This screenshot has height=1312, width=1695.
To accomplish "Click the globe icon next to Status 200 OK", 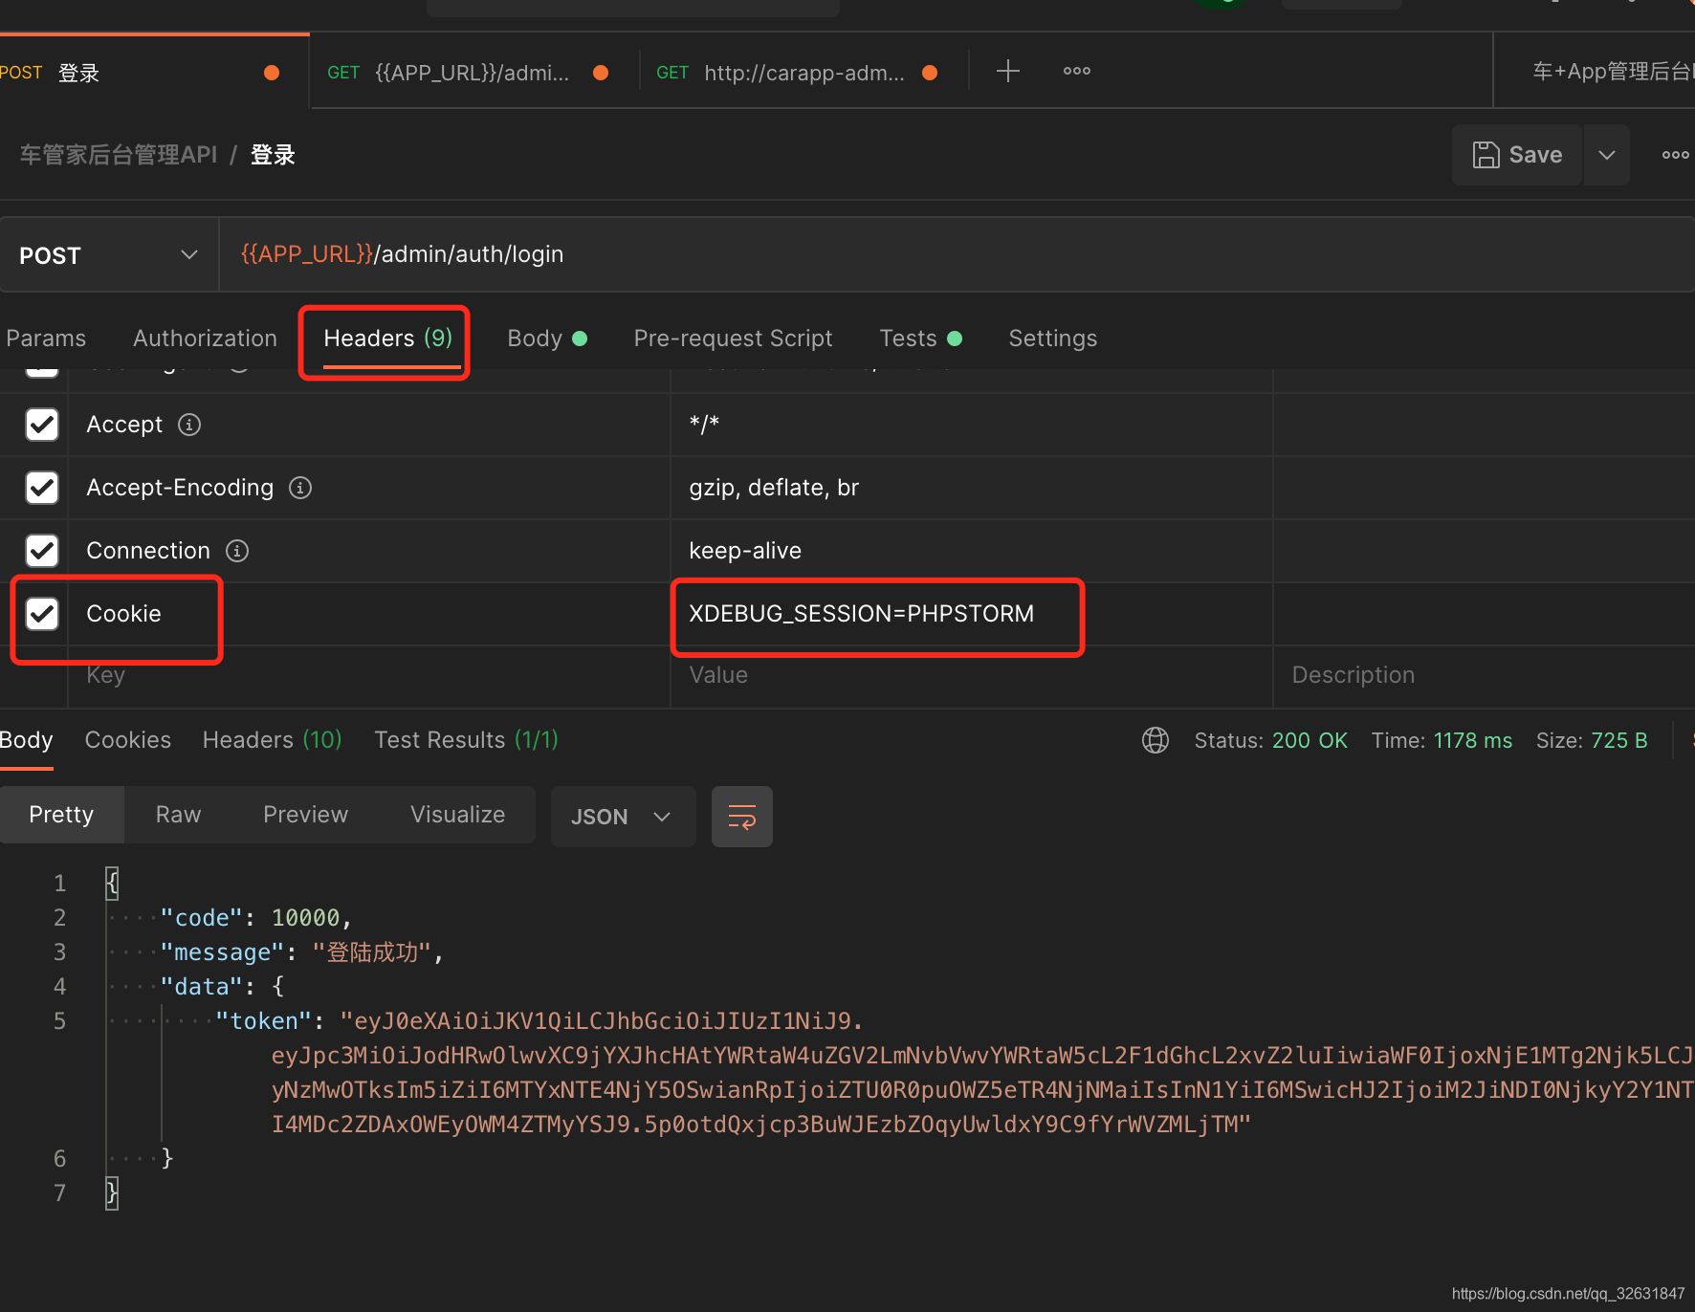I will pyautogui.click(x=1155, y=739).
